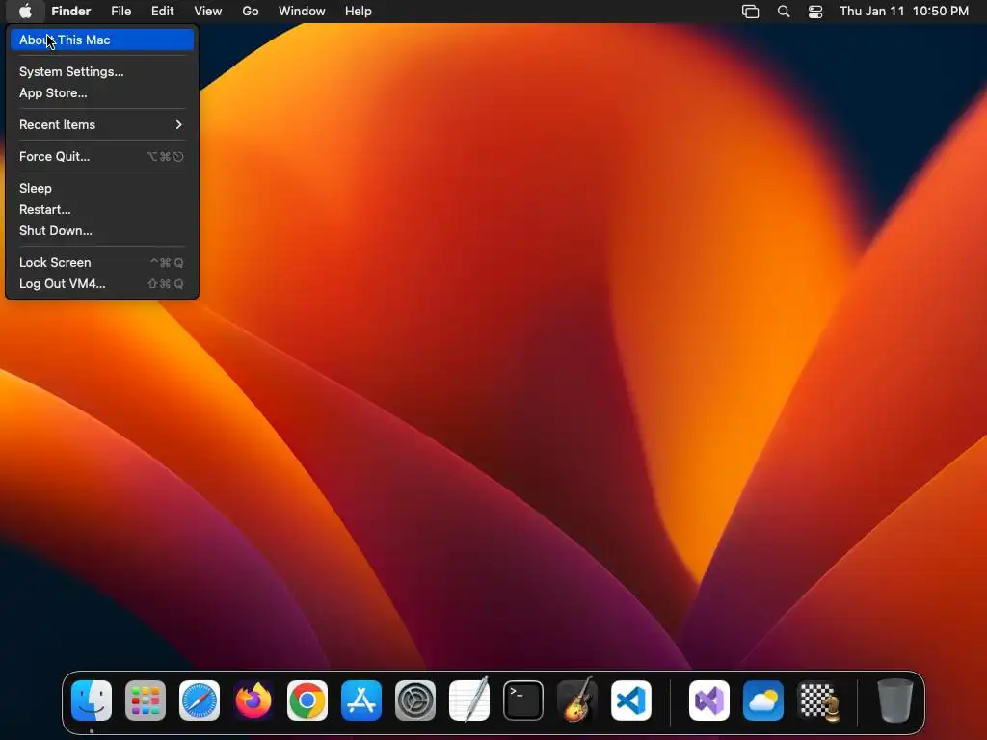Open the Trash in the Dock
The image size is (987, 740).
tap(894, 700)
